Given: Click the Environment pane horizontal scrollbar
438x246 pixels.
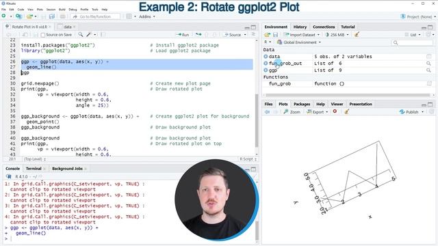Looking at the screenshot, I should 348,95.
